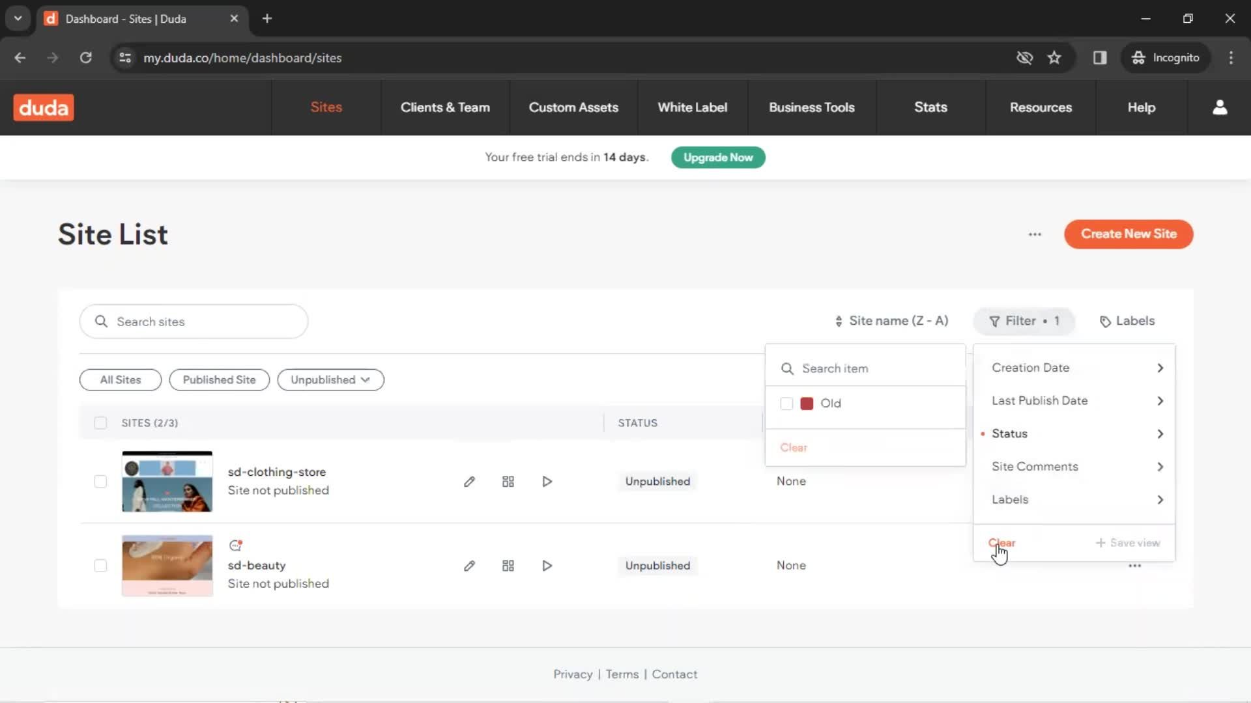This screenshot has height=703, width=1251.
Task: Reload the page
Action: tap(85, 58)
